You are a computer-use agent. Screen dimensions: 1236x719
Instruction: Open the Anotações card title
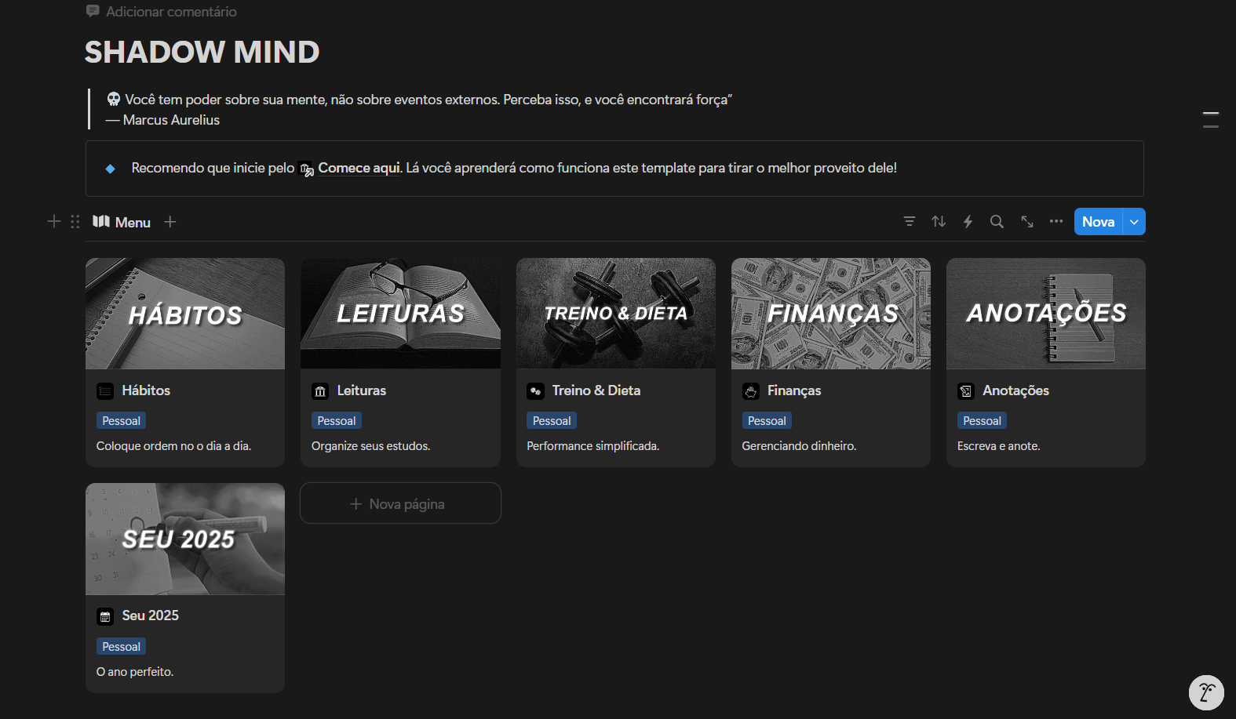(1015, 390)
